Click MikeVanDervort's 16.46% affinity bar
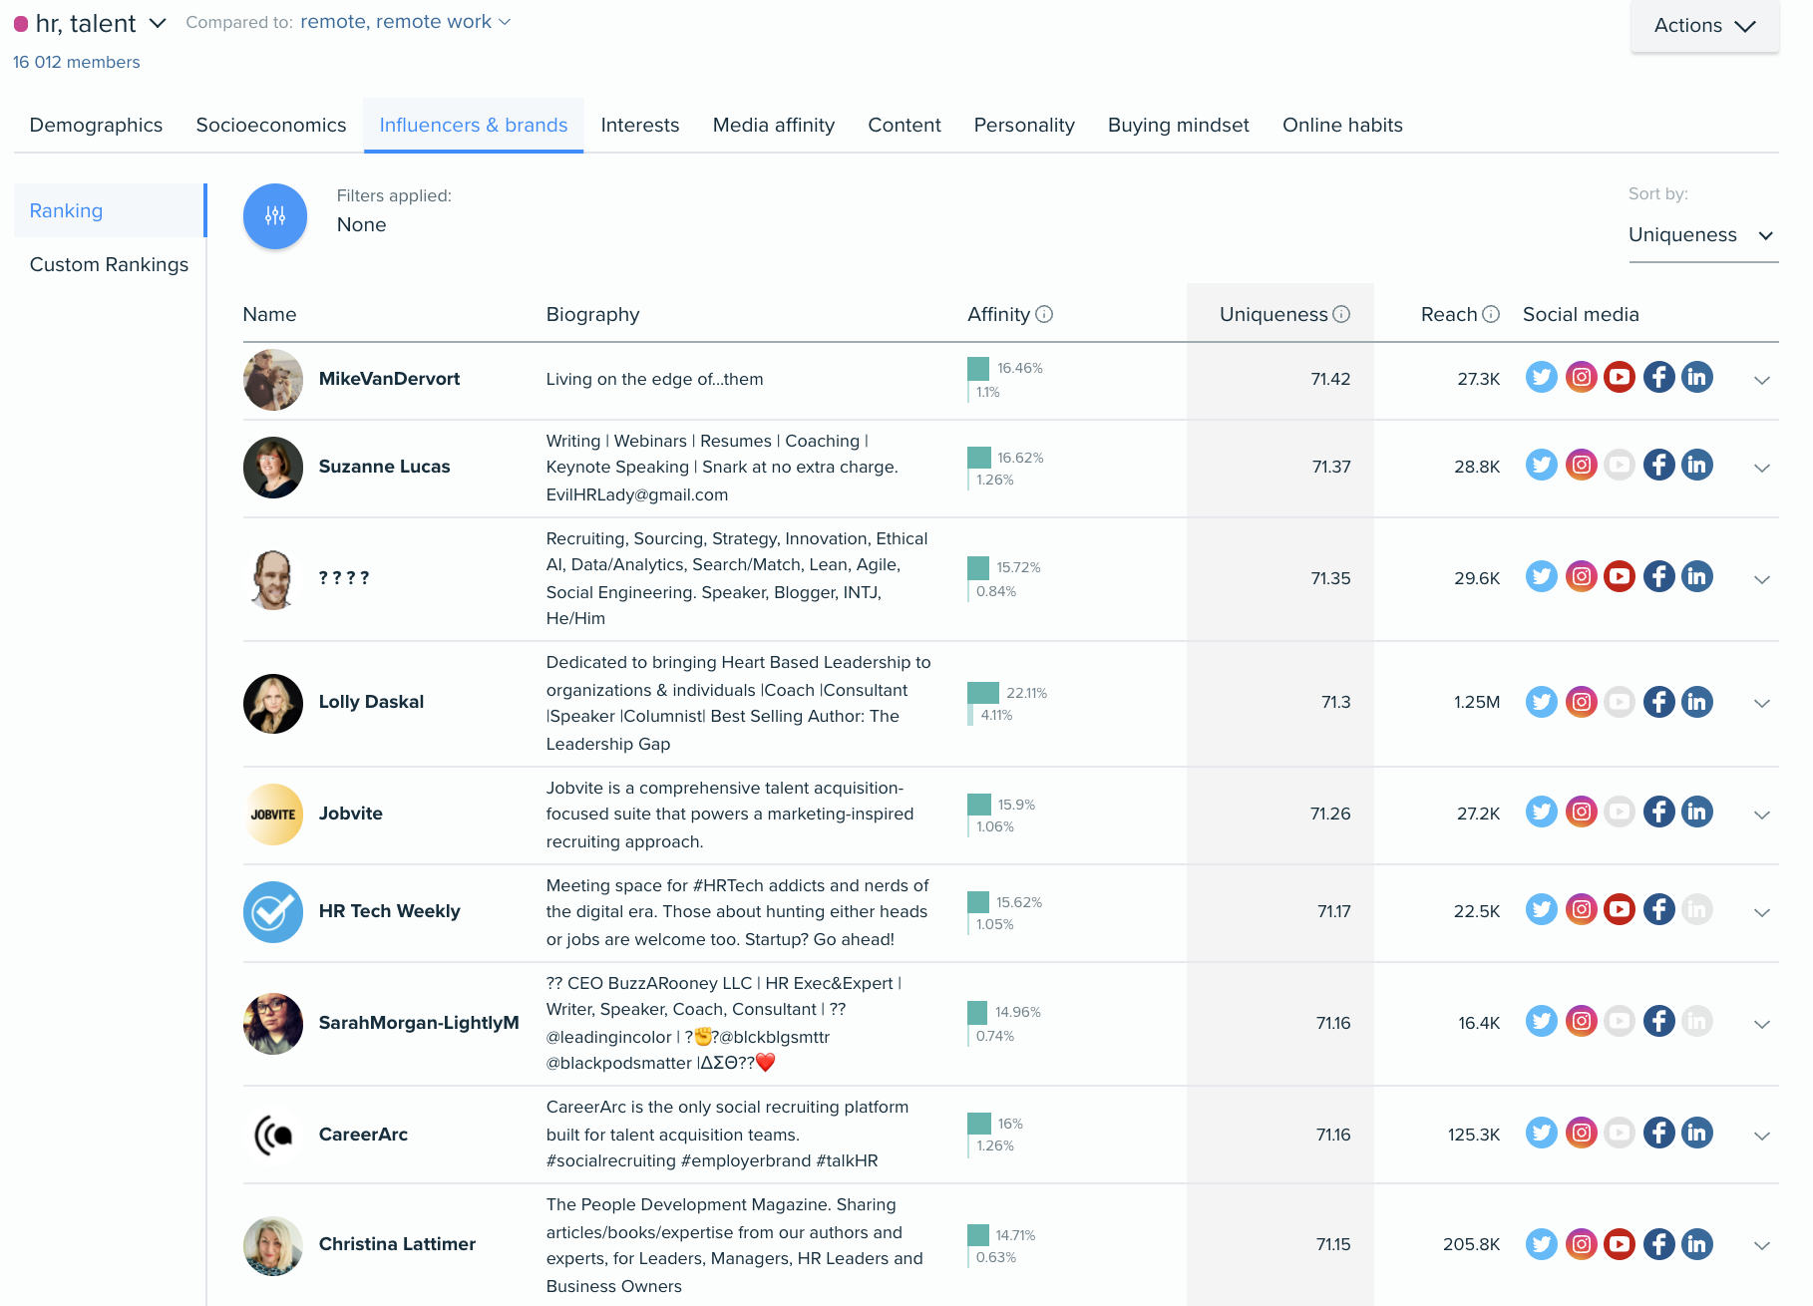 tap(978, 368)
